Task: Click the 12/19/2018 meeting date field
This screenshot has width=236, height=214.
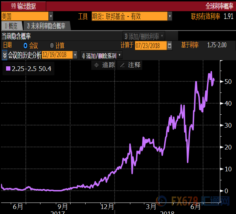Action: coord(57,55)
